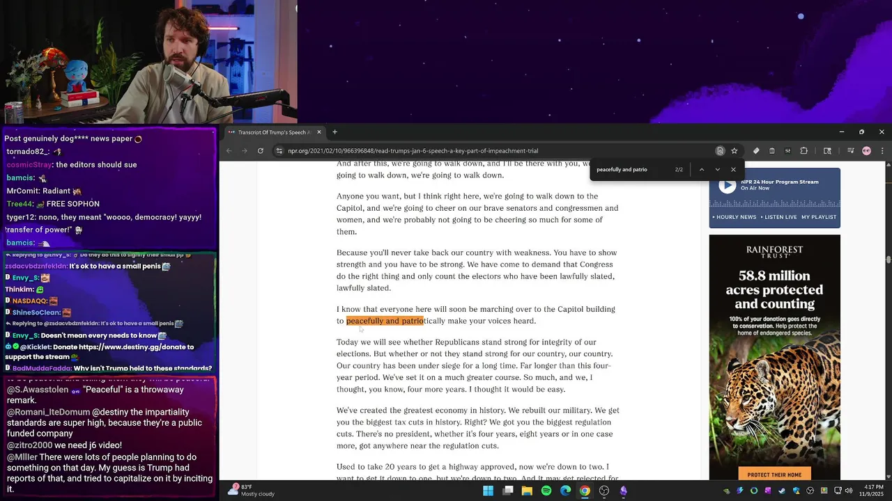The image size is (892, 501).
Task: Click tyger12's 'nono, they meant' chat message
Action: pyautogui.click(x=105, y=223)
